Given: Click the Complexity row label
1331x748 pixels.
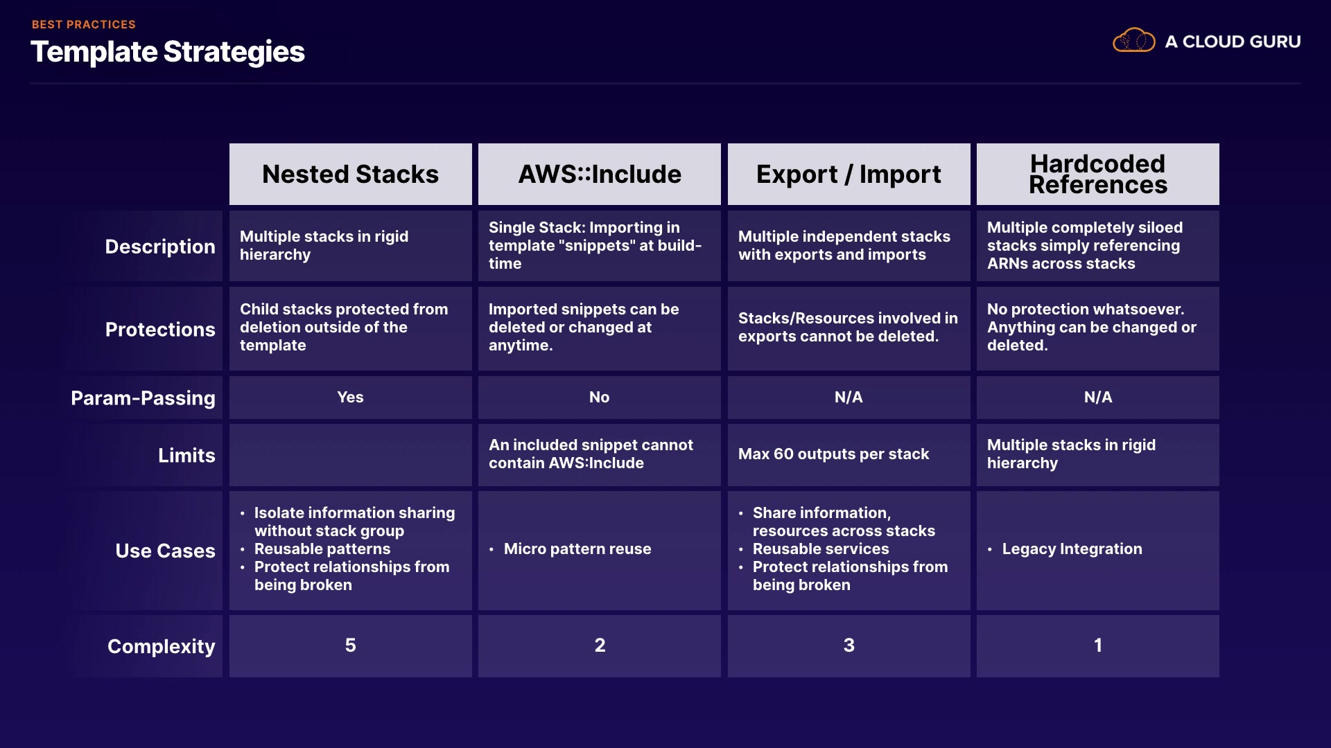Looking at the screenshot, I should tap(161, 646).
